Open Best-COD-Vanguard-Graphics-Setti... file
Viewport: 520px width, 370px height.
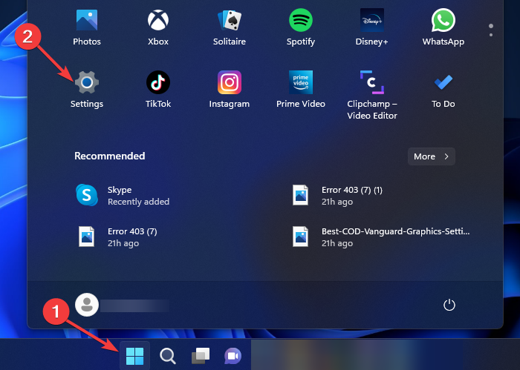click(380, 237)
